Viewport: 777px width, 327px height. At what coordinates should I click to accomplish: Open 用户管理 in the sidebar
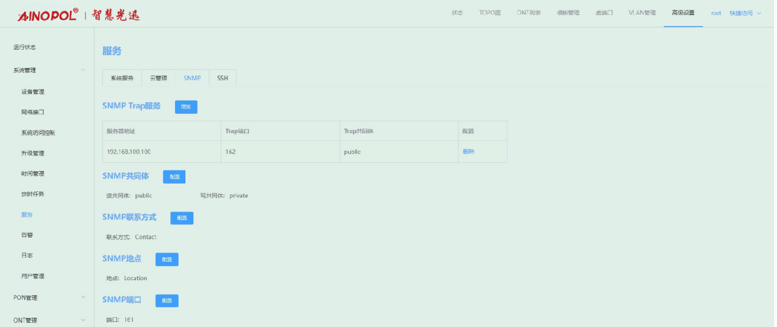(33, 276)
